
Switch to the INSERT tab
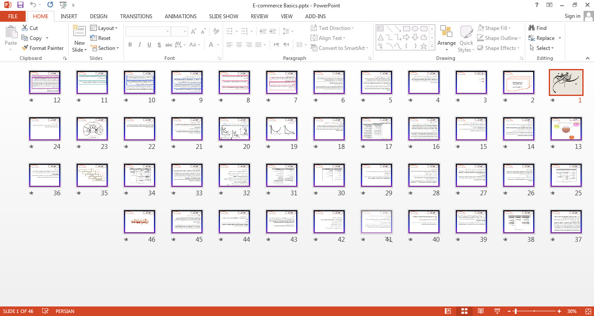[69, 16]
